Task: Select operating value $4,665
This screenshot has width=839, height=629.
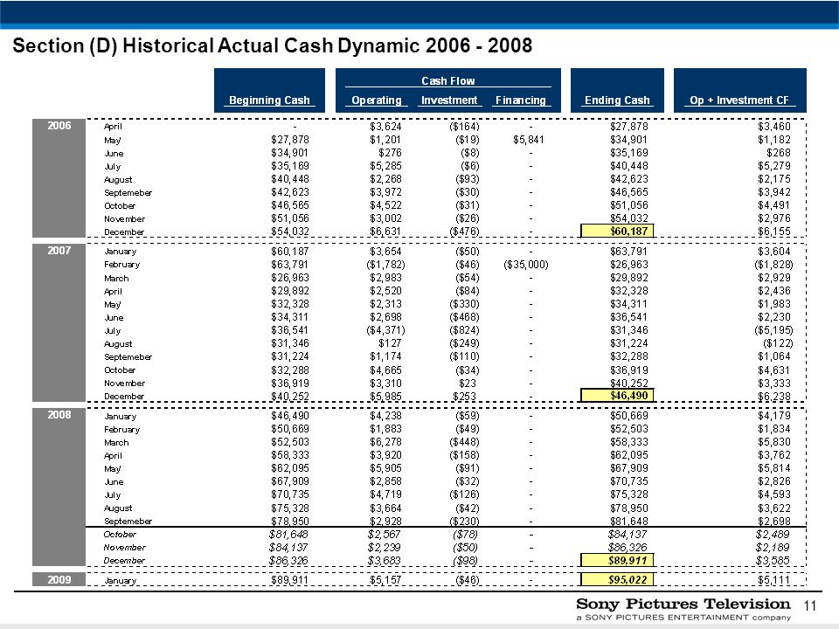Action: click(x=385, y=370)
